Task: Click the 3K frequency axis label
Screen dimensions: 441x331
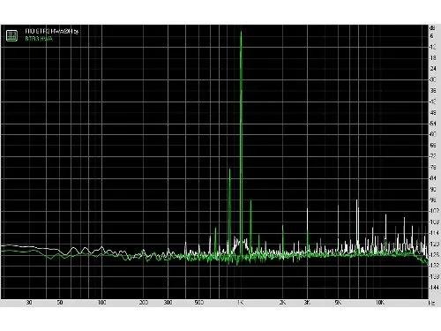Action: pyautogui.click(x=307, y=303)
